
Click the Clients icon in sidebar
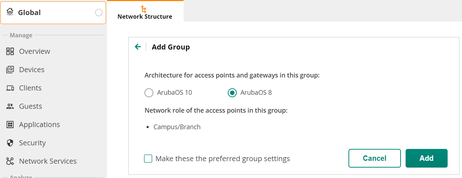point(10,88)
